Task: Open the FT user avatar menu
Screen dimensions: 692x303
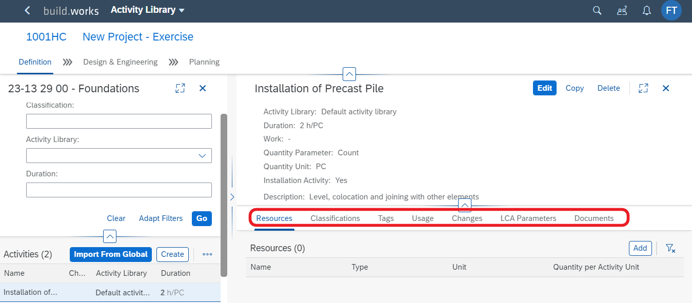Action: pyautogui.click(x=671, y=10)
